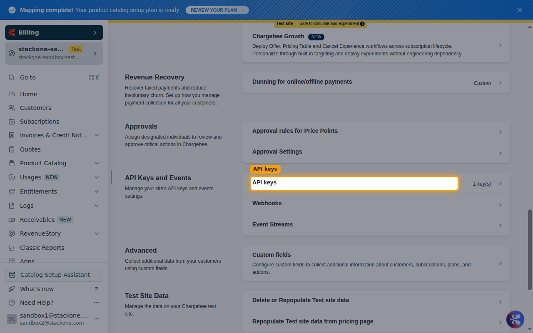Open Home in the sidebar

pyautogui.click(x=54, y=94)
